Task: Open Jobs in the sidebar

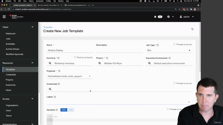Action: tap(8, 39)
